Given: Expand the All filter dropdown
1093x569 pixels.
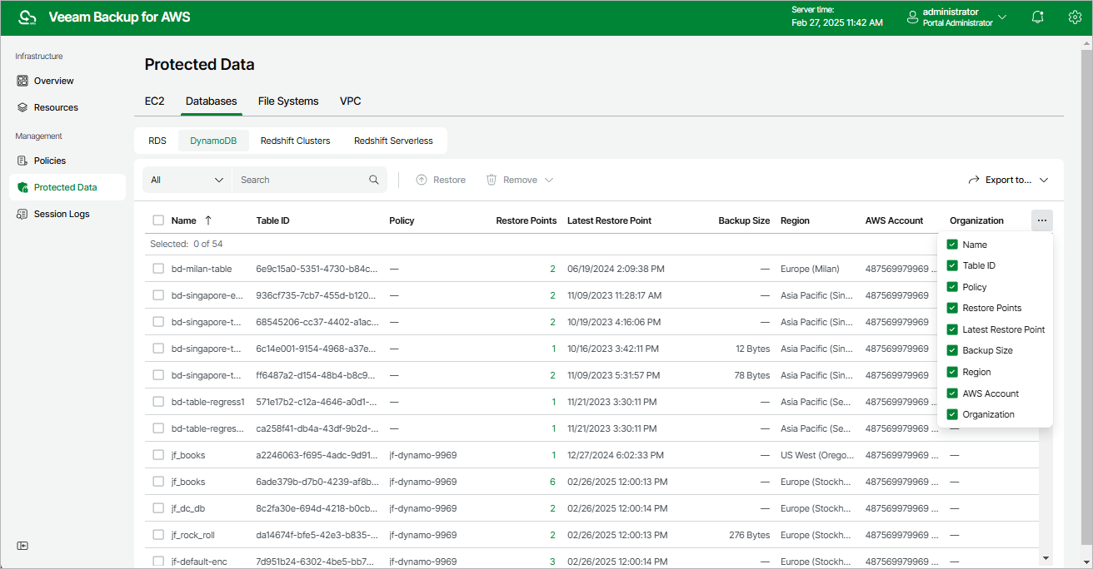Looking at the screenshot, I should (x=187, y=180).
